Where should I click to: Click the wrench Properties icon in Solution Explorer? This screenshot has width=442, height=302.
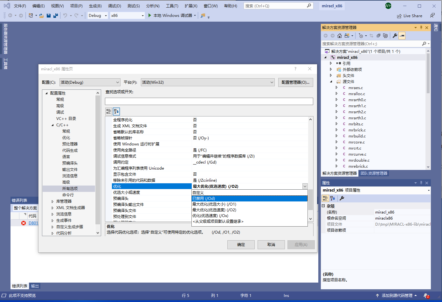pyautogui.click(x=395, y=36)
